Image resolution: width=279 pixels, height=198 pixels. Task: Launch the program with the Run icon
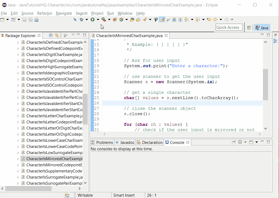coord(93,19)
